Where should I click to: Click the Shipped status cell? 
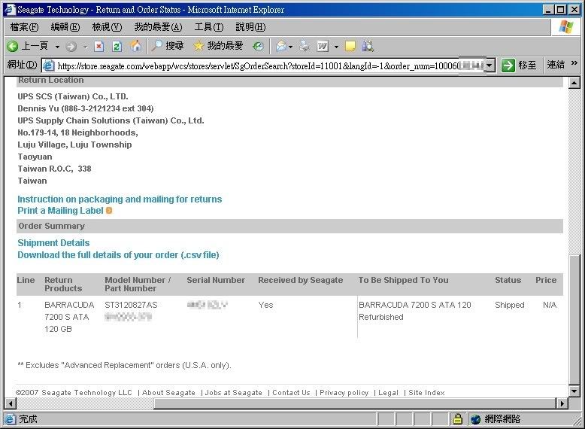coord(510,305)
